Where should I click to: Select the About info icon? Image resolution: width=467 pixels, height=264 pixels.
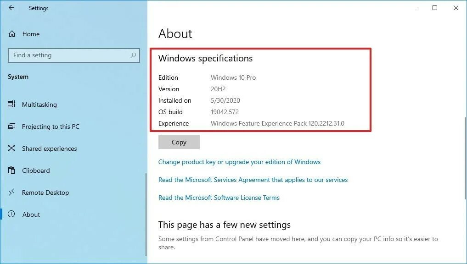coord(11,214)
